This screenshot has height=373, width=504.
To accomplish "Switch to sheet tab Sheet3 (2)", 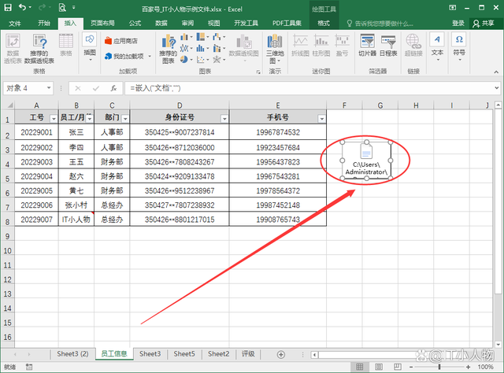I will coord(72,354).
